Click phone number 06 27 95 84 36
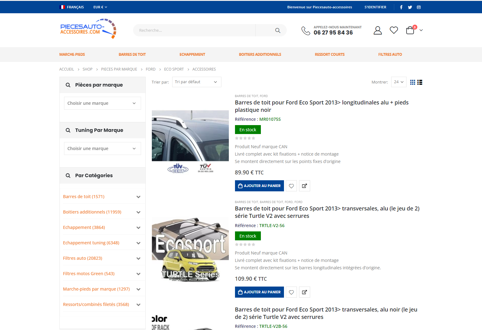The image size is (482, 330). (x=333, y=33)
